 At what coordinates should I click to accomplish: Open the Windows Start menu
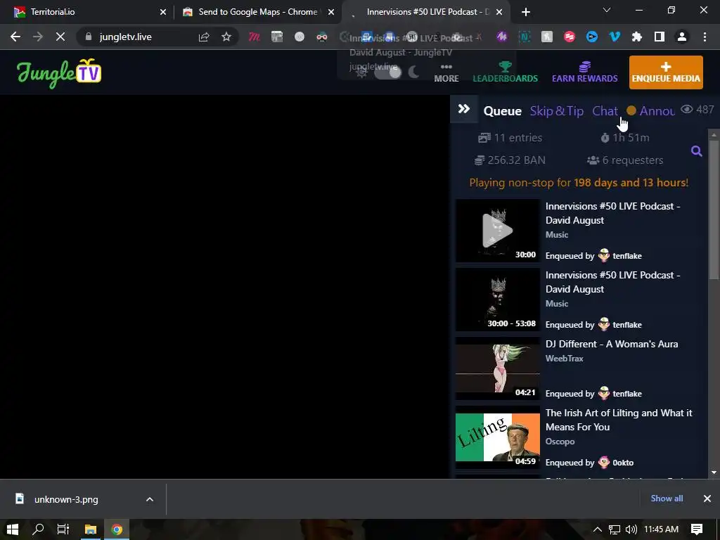(x=13, y=529)
